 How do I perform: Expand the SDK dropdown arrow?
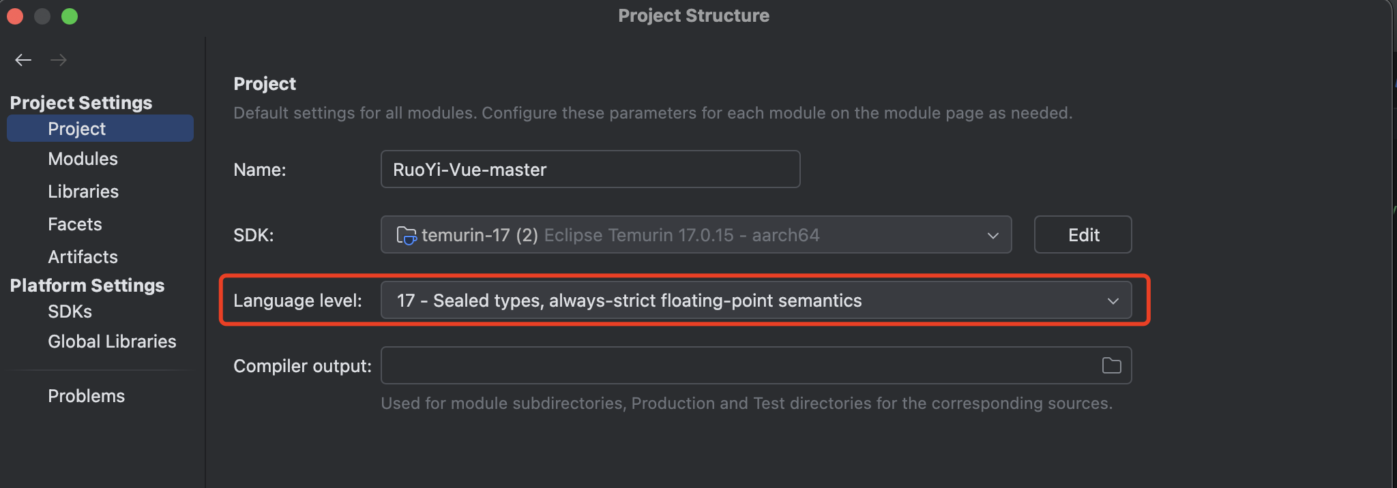tap(992, 235)
